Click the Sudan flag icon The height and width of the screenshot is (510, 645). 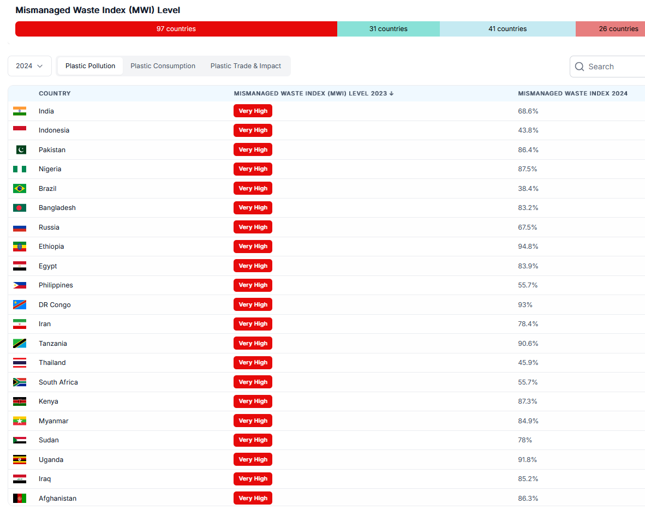pyautogui.click(x=19, y=440)
